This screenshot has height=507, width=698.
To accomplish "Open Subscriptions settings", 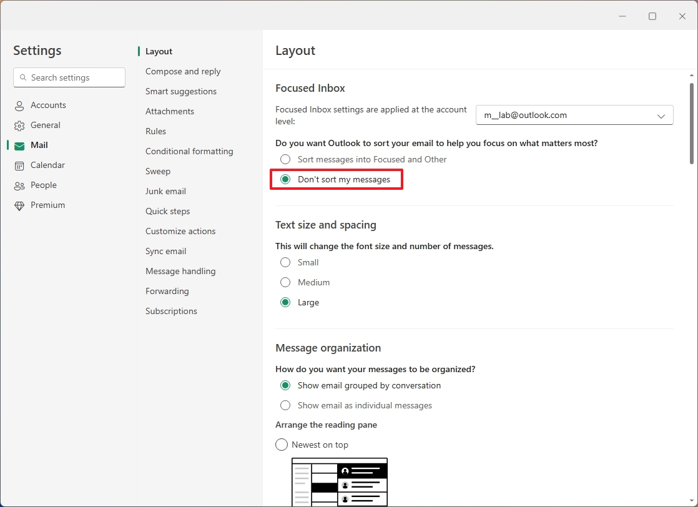I will point(172,311).
